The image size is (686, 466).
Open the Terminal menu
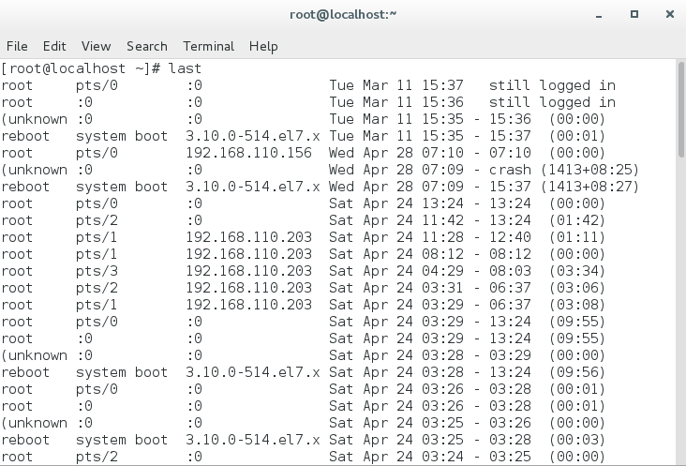coord(208,46)
